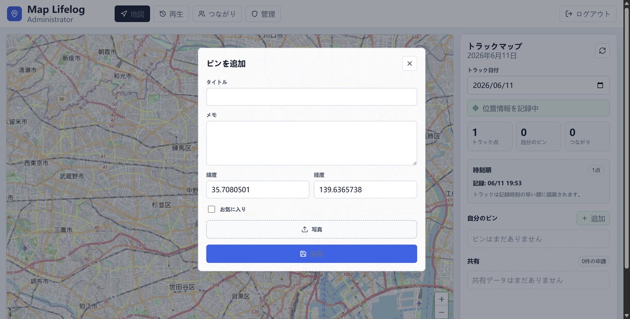
Task: Click the resize handle of メモ textarea
Action: 414,162
